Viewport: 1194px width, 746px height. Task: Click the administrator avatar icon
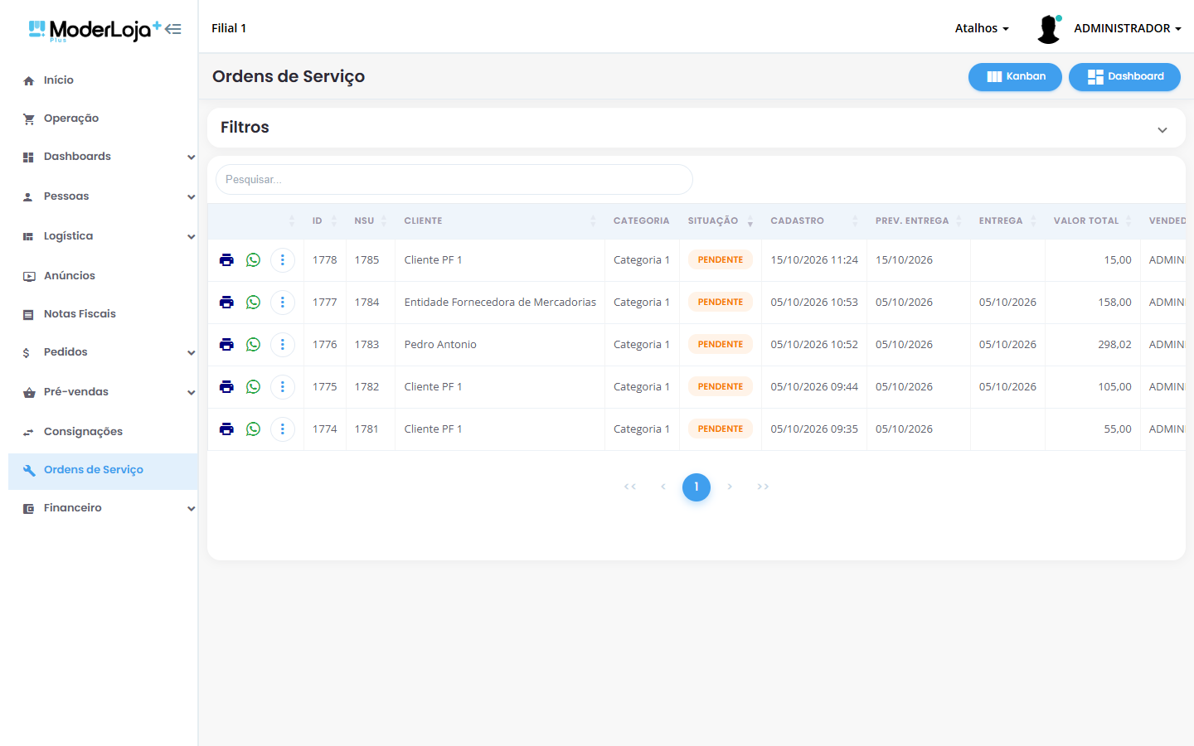(x=1049, y=29)
